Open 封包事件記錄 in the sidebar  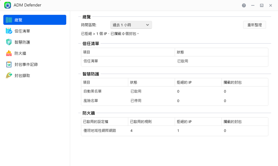[x=35, y=64]
